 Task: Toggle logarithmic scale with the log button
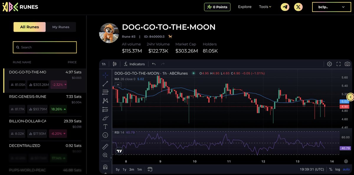[x=337, y=169]
